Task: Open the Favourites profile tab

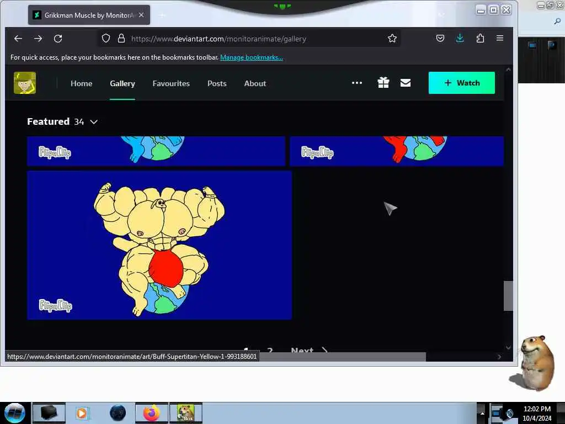Action: (x=171, y=83)
